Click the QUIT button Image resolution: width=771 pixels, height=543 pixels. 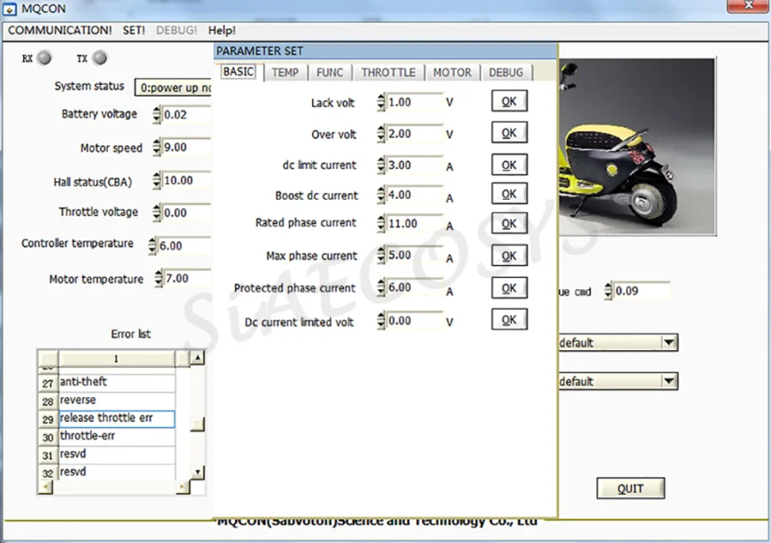[630, 488]
